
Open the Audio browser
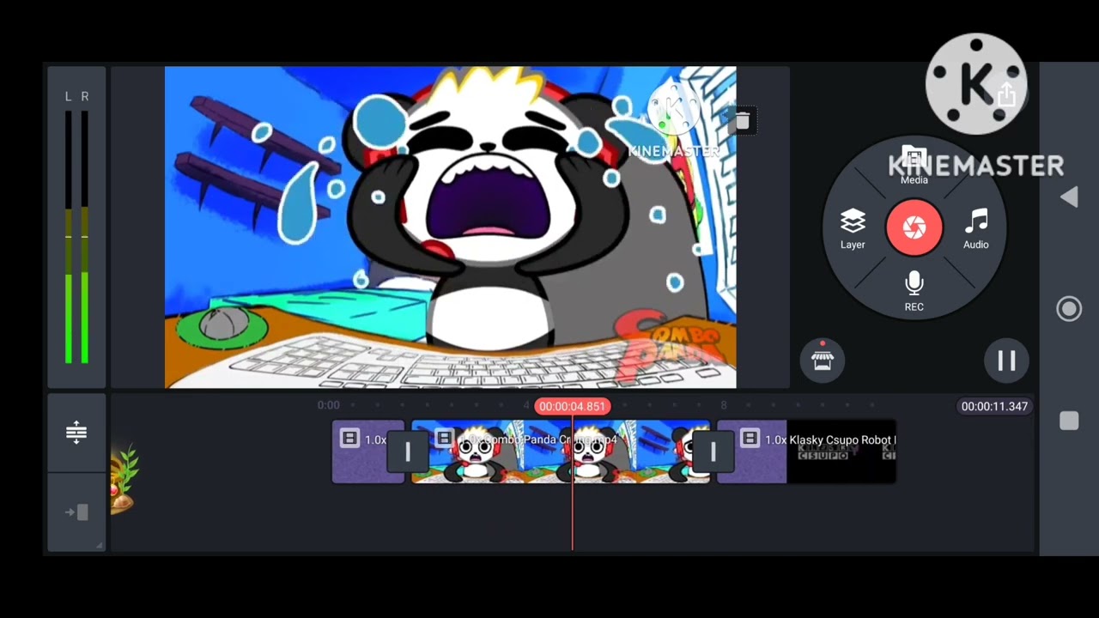976,229
